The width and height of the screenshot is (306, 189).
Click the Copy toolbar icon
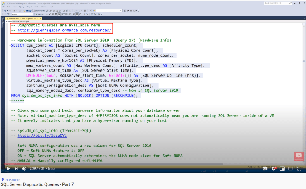[x=67, y=10]
